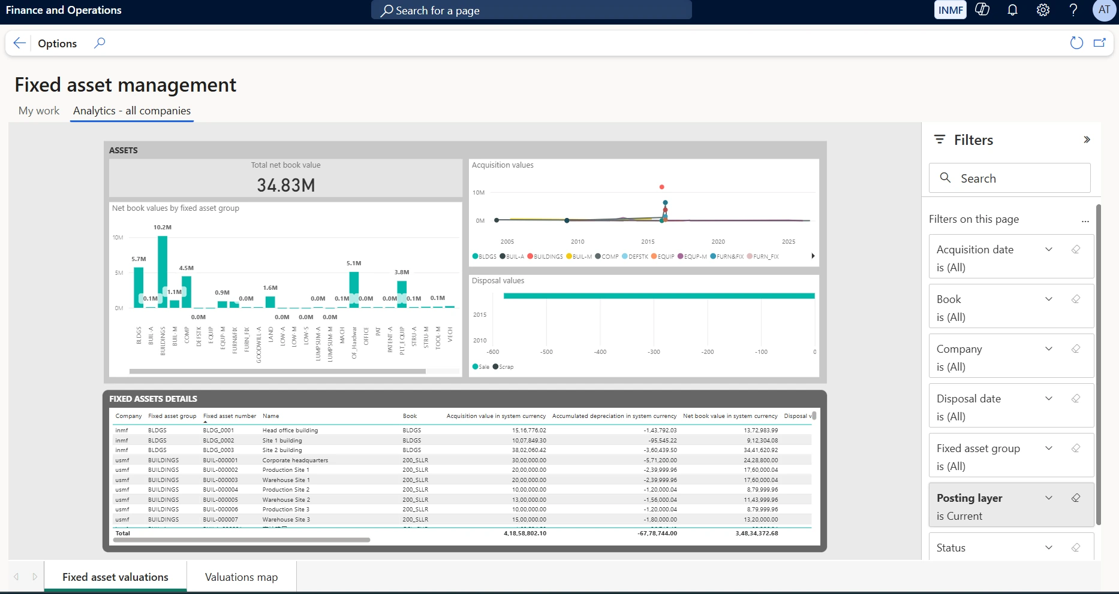Expand the Book filter chevron
1119x594 pixels.
tap(1049, 299)
